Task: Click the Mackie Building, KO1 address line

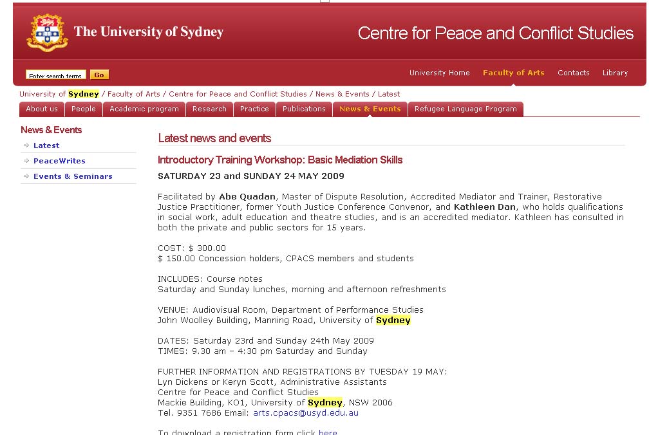Action: [x=275, y=402]
